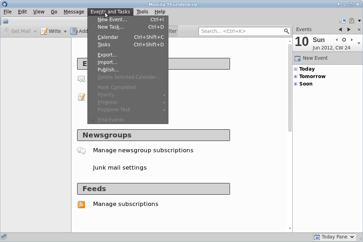
Task: Choose New Task menu entry
Action: [128, 27]
